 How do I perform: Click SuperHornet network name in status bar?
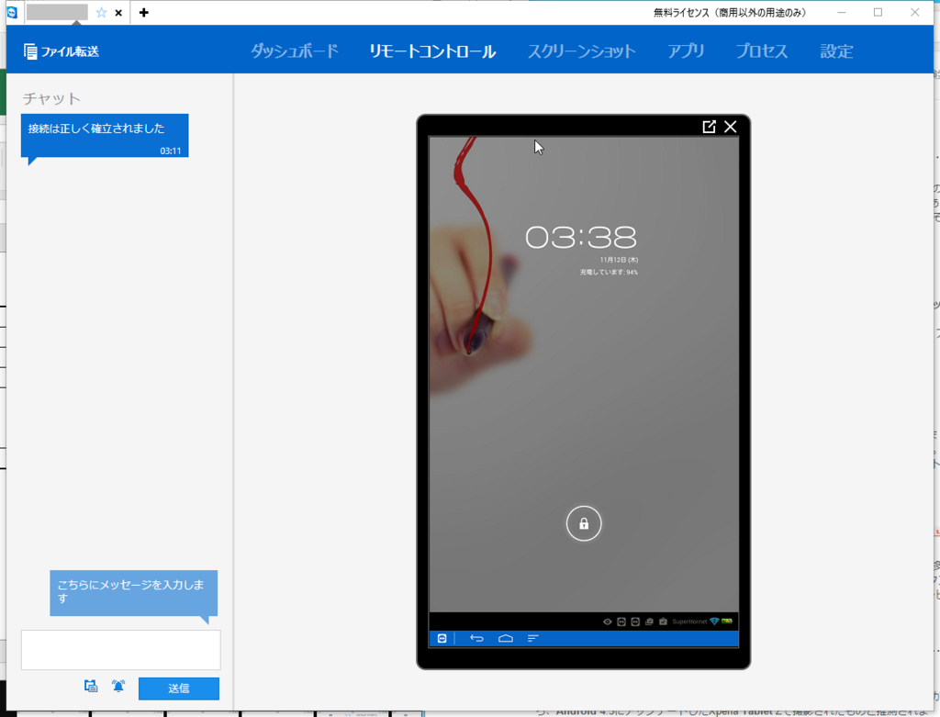tap(689, 622)
